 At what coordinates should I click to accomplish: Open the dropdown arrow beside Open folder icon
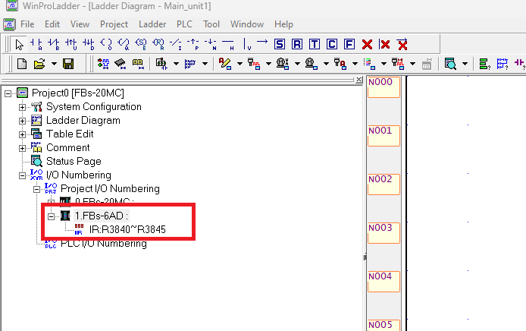click(53, 64)
